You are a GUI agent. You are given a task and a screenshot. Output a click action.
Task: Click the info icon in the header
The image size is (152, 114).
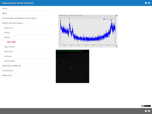(x=146, y=3)
